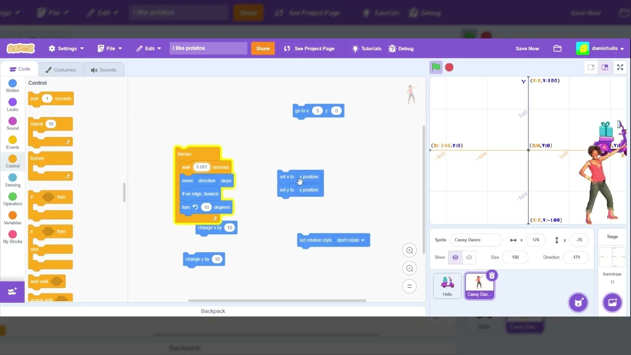Select the My Blocks category
This screenshot has width=631, height=355.
pos(12,237)
